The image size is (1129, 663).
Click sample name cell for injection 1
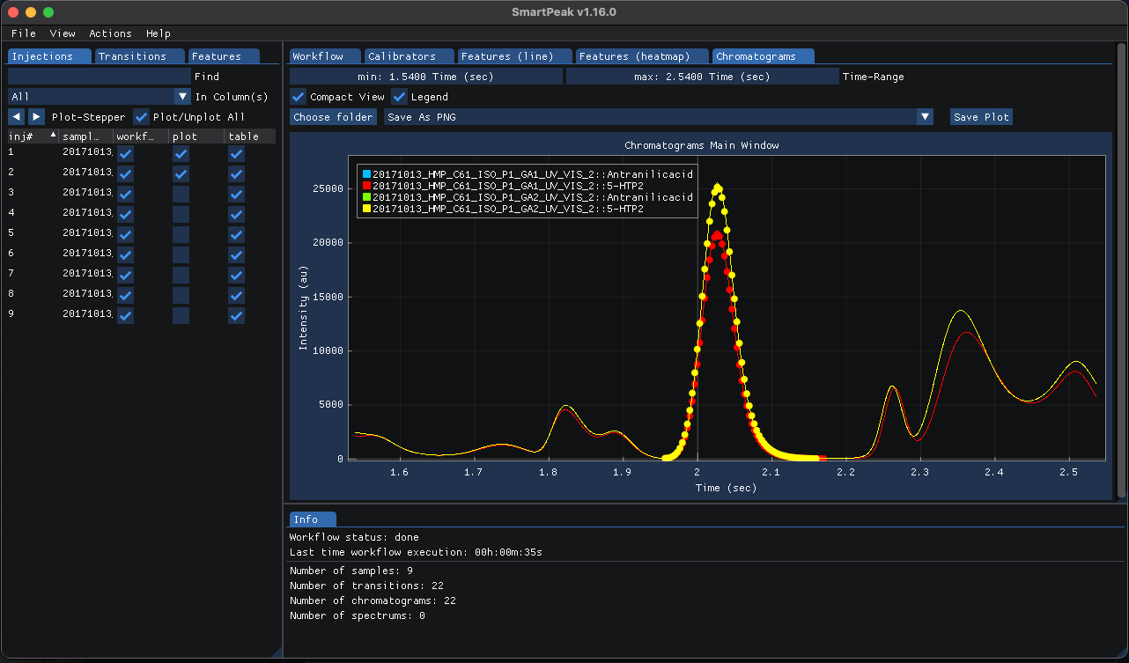coord(87,152)
